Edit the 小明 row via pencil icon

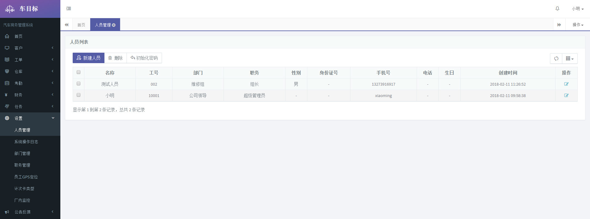(566, 95)
